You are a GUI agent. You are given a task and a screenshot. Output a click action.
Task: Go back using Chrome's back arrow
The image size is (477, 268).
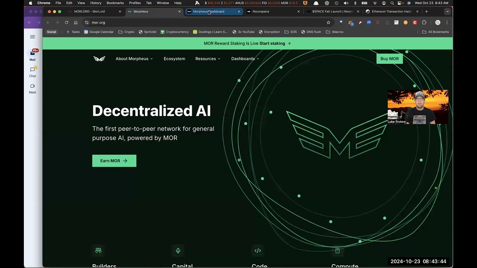tap(48, 22)
